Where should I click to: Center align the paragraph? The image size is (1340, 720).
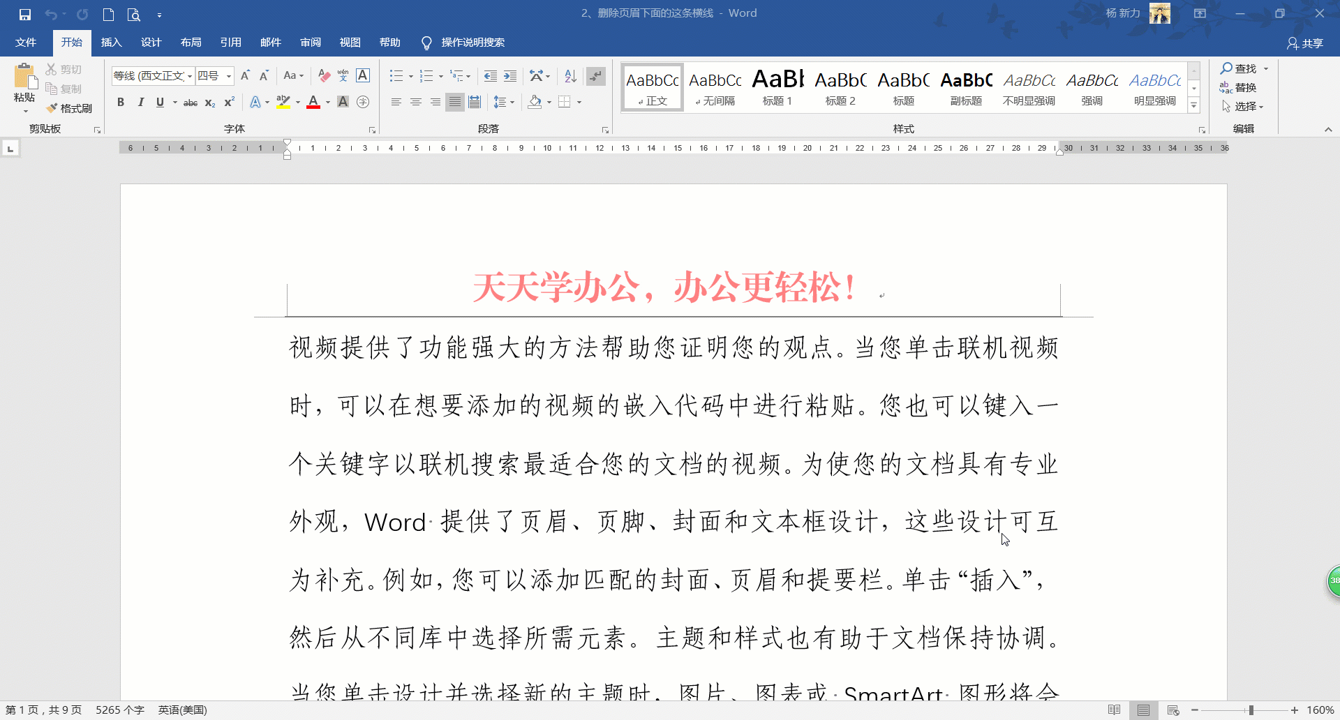point(415,102)
